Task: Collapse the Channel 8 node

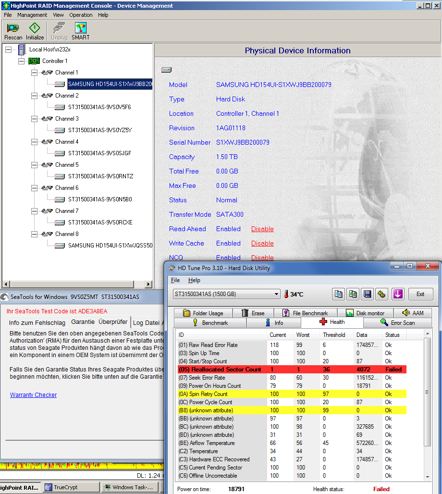Action: tap(34, 234)
